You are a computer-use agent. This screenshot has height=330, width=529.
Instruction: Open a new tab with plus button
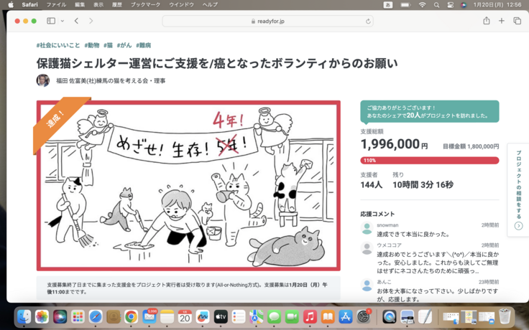coord(502,22)
